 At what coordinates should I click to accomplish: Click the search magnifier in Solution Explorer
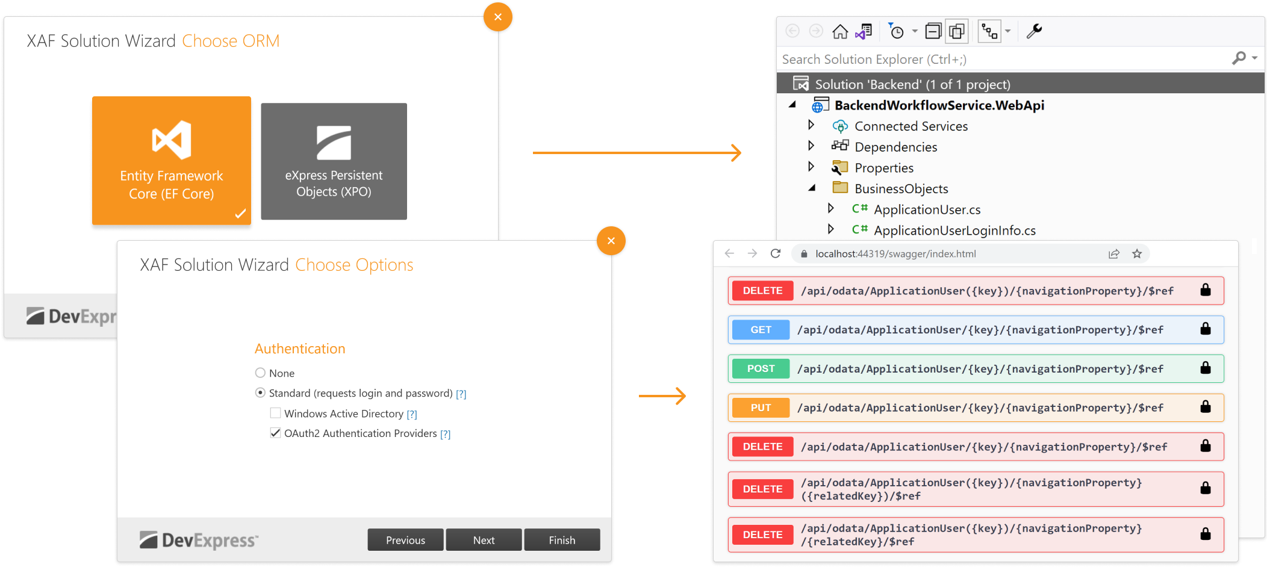pos(1239,58)
